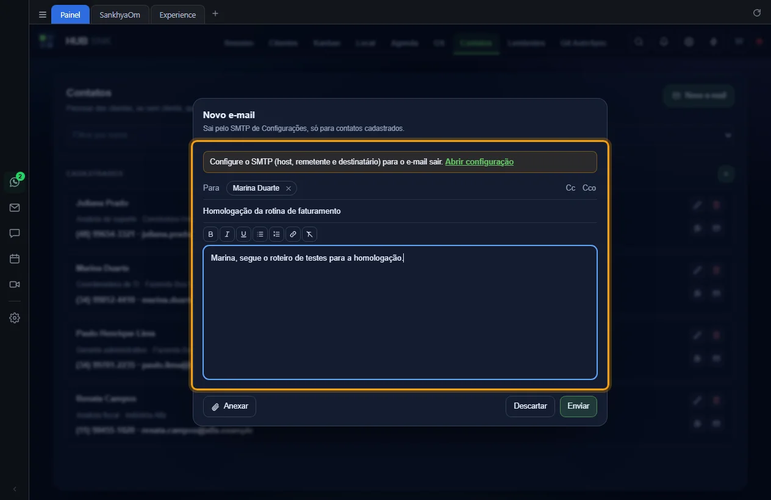
Task: Switch to the Experience tab
Action: click(x=178, y=15)
